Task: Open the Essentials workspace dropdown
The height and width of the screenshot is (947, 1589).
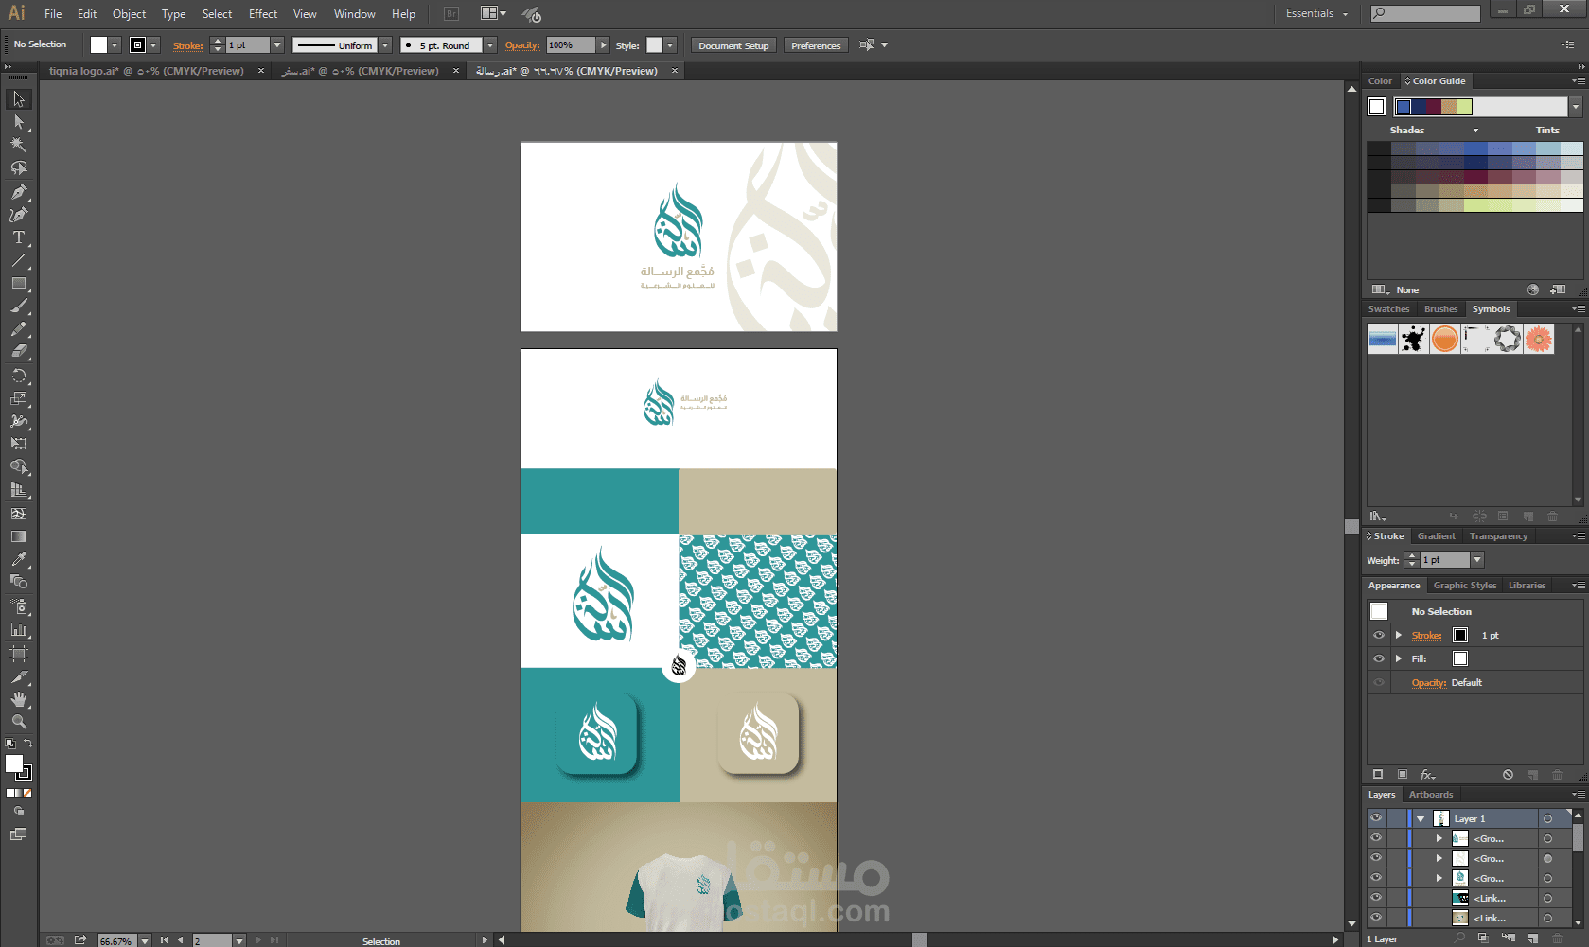Action: tap(1316, 14)
